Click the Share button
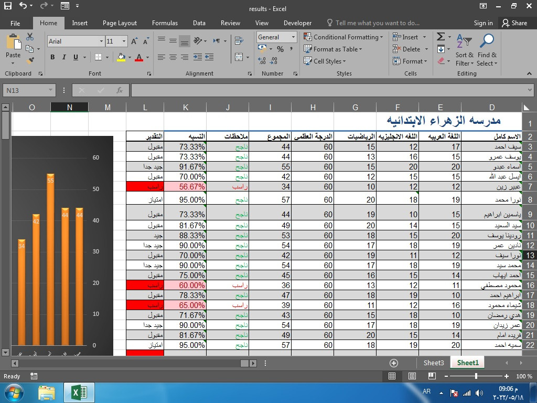The image size is (537, 403). pos(514,23)
